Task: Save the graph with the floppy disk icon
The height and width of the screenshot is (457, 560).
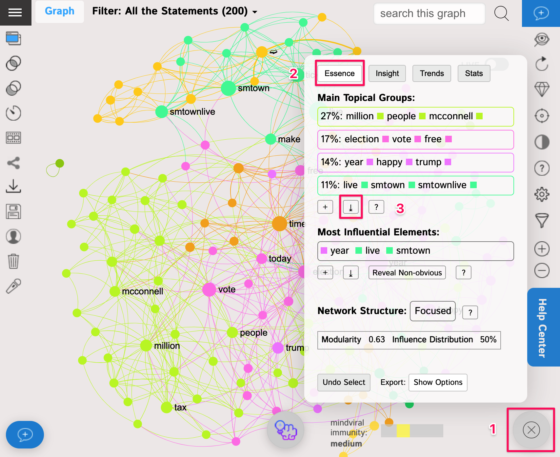Action: (13, 211)
